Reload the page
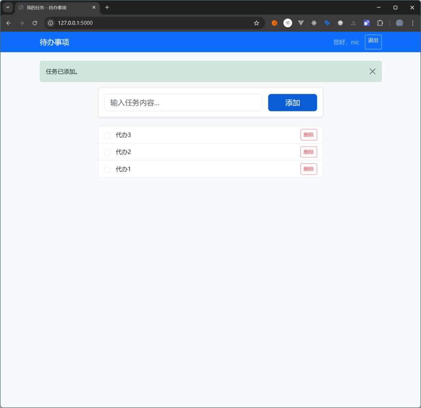The height and width of the screenshot is (408, 421). (35, 23)
